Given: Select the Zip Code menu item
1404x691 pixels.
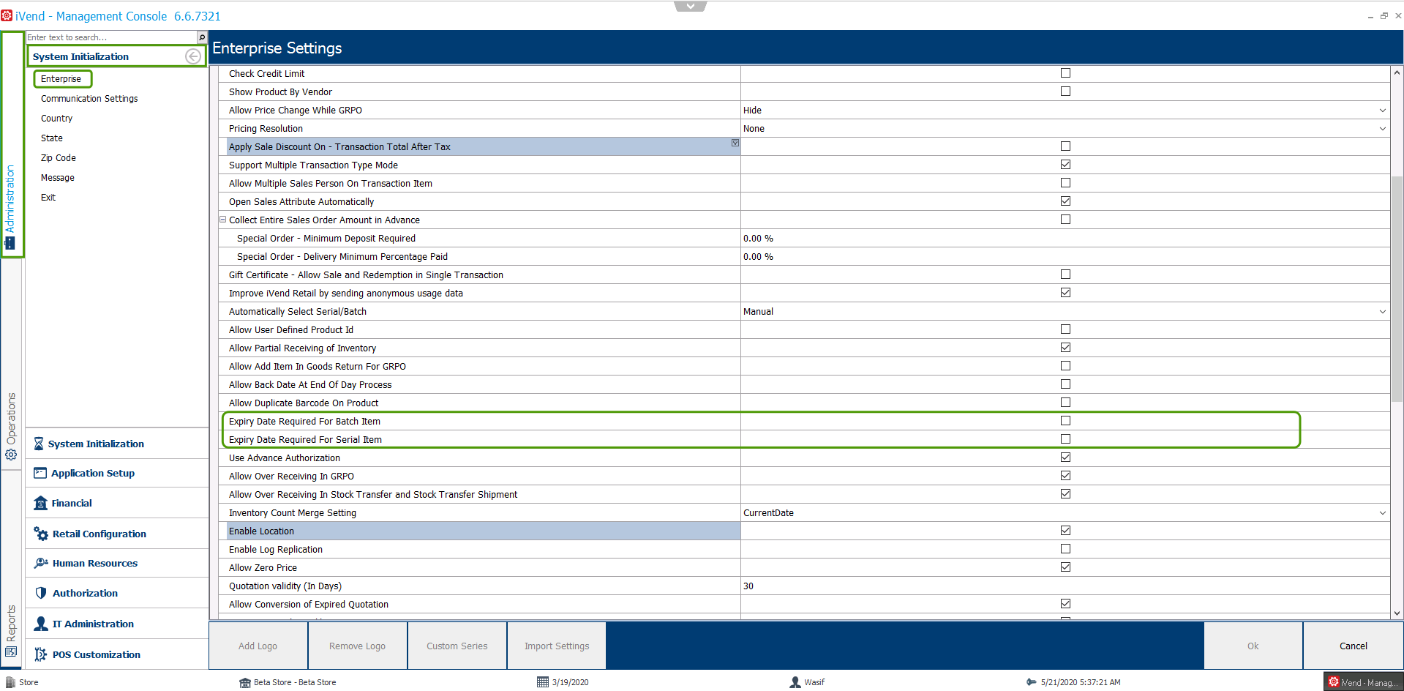Looking at the screenshot, I should [59, 158].
